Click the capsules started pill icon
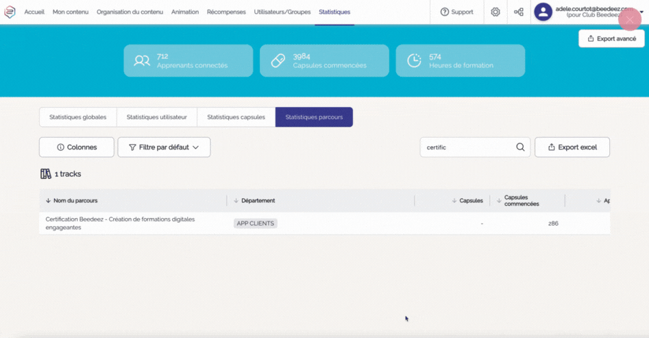Screen dimensions: 649x338 (x=278, y=61)
